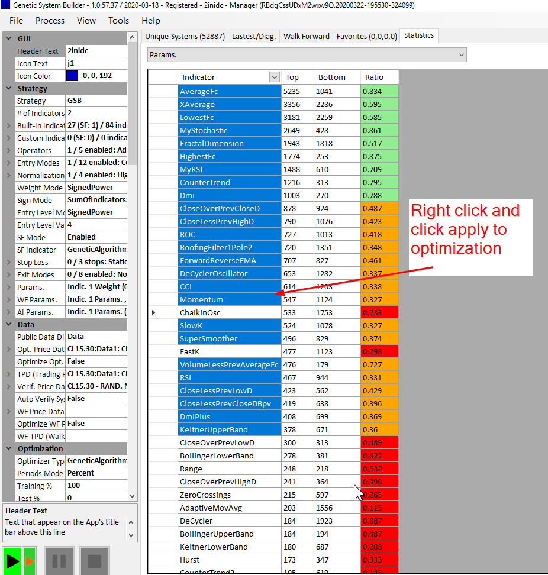Click the small orange play button
The height and width of the screenshot is (575, 548).
[30, 561]
